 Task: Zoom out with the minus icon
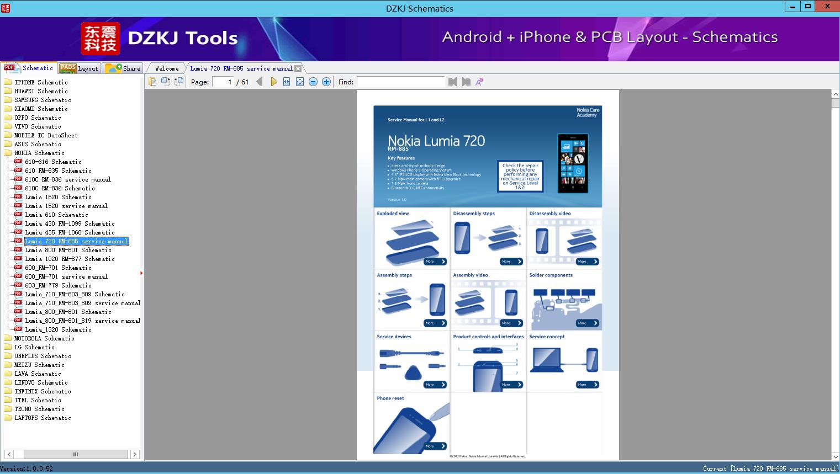click(313, 82)
